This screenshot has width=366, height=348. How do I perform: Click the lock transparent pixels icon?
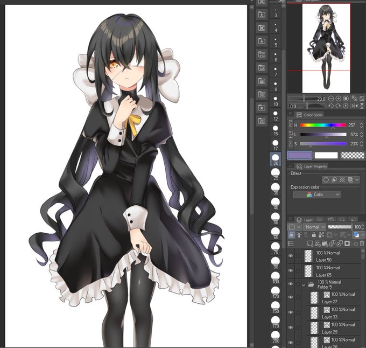[321, 234]
